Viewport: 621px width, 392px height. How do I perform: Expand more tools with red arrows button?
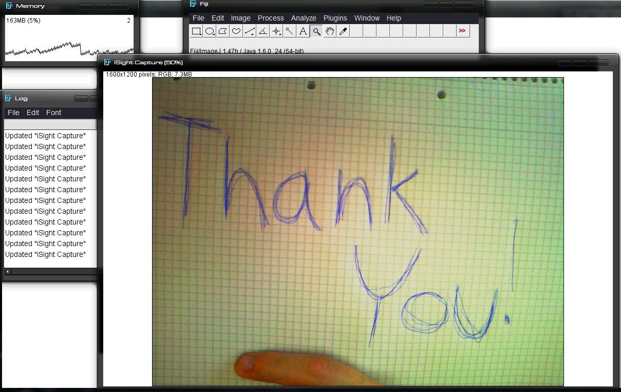462,31
